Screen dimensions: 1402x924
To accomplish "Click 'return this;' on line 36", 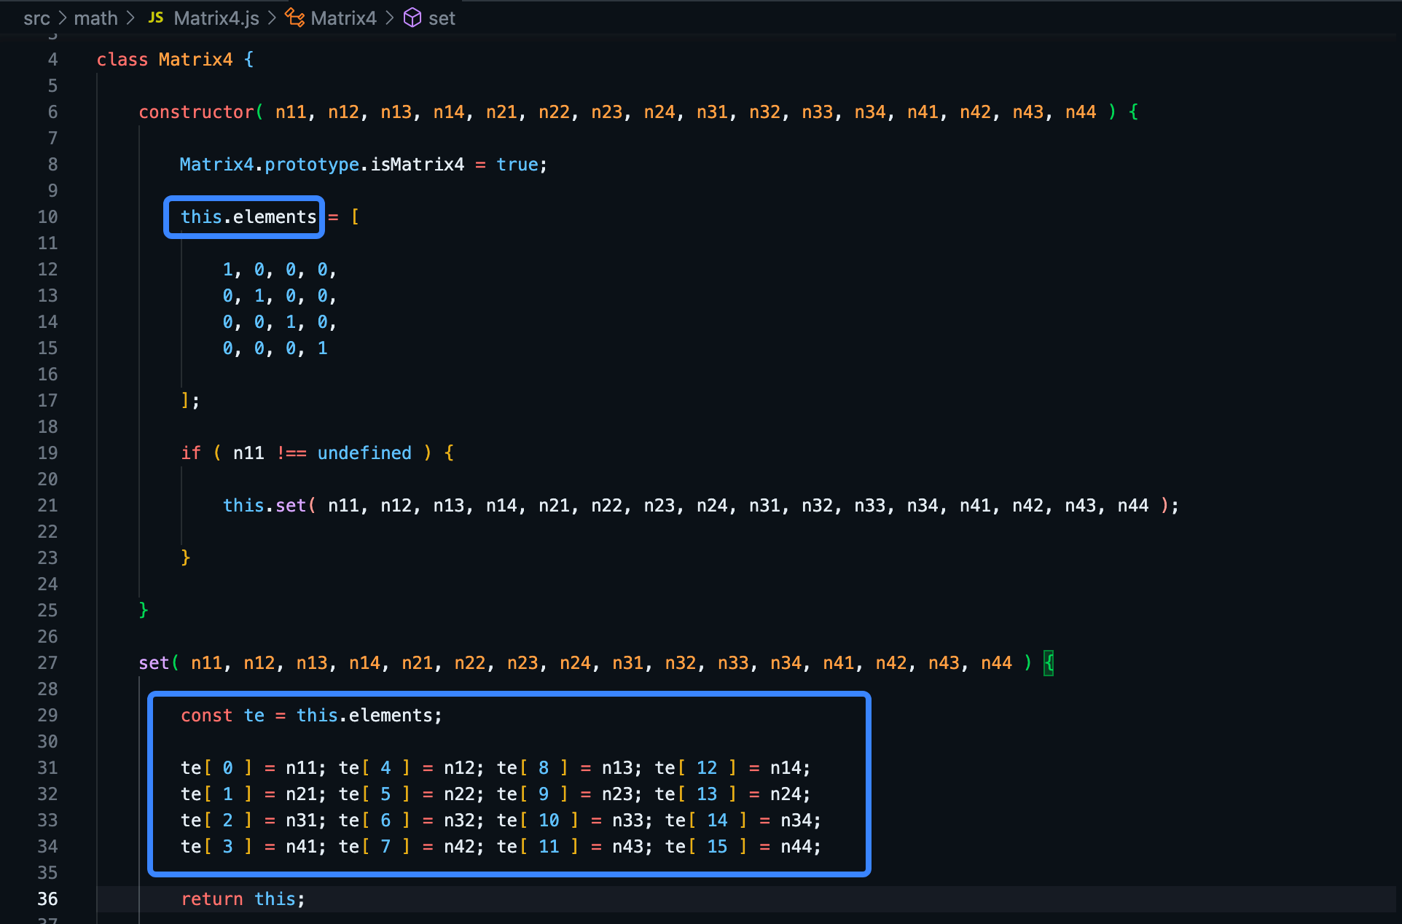I will point(243,899).
